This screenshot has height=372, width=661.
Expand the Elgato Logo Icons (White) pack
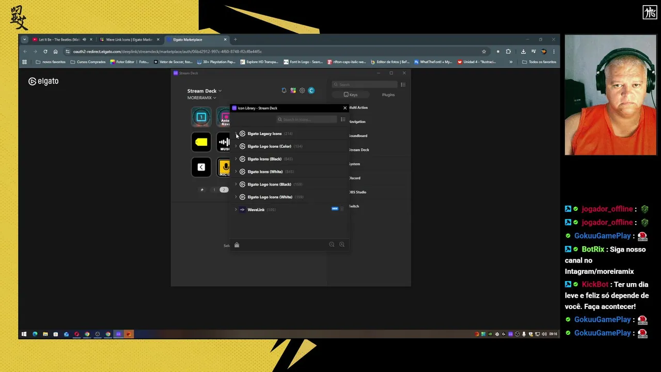pos(236,197)
